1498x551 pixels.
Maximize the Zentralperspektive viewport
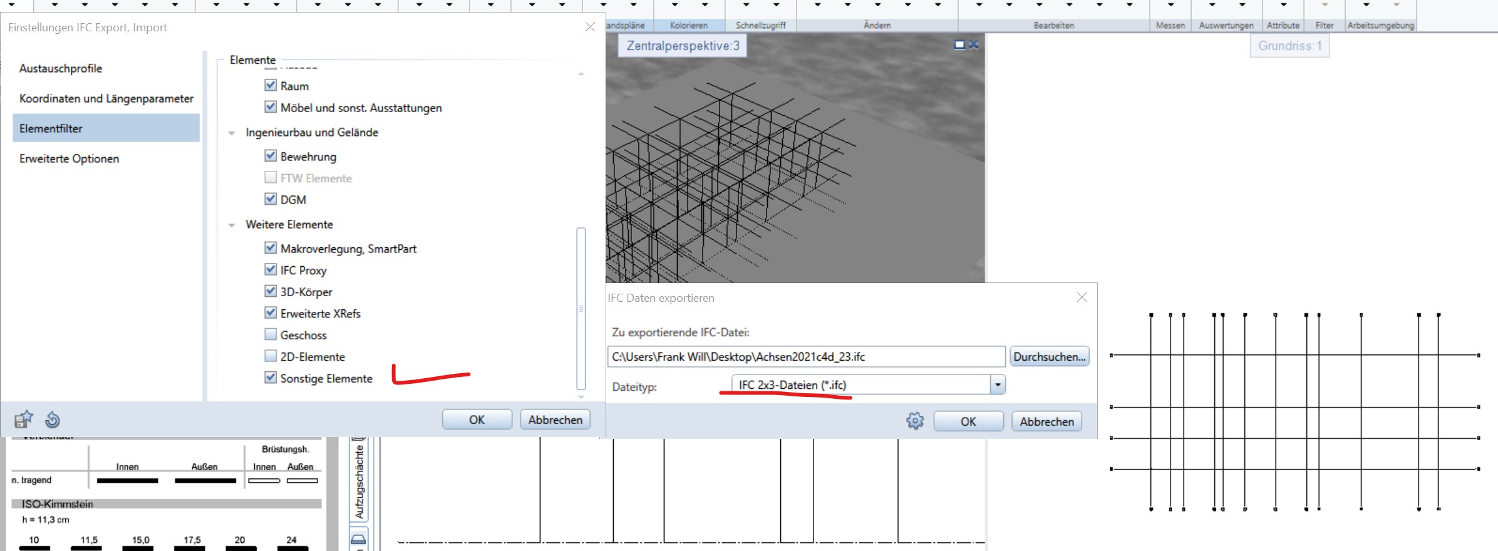point(959,45)
